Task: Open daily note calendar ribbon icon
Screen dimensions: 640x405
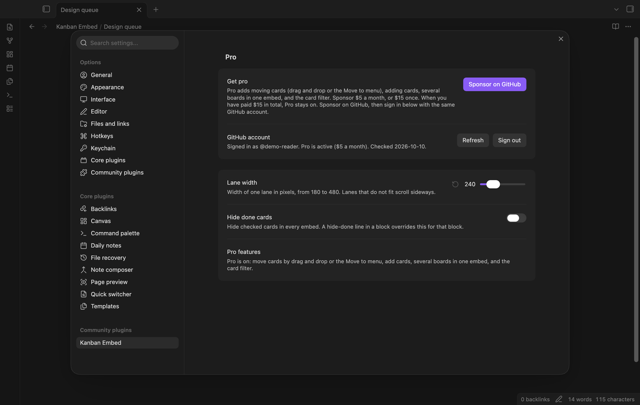Action: (10, 68)
